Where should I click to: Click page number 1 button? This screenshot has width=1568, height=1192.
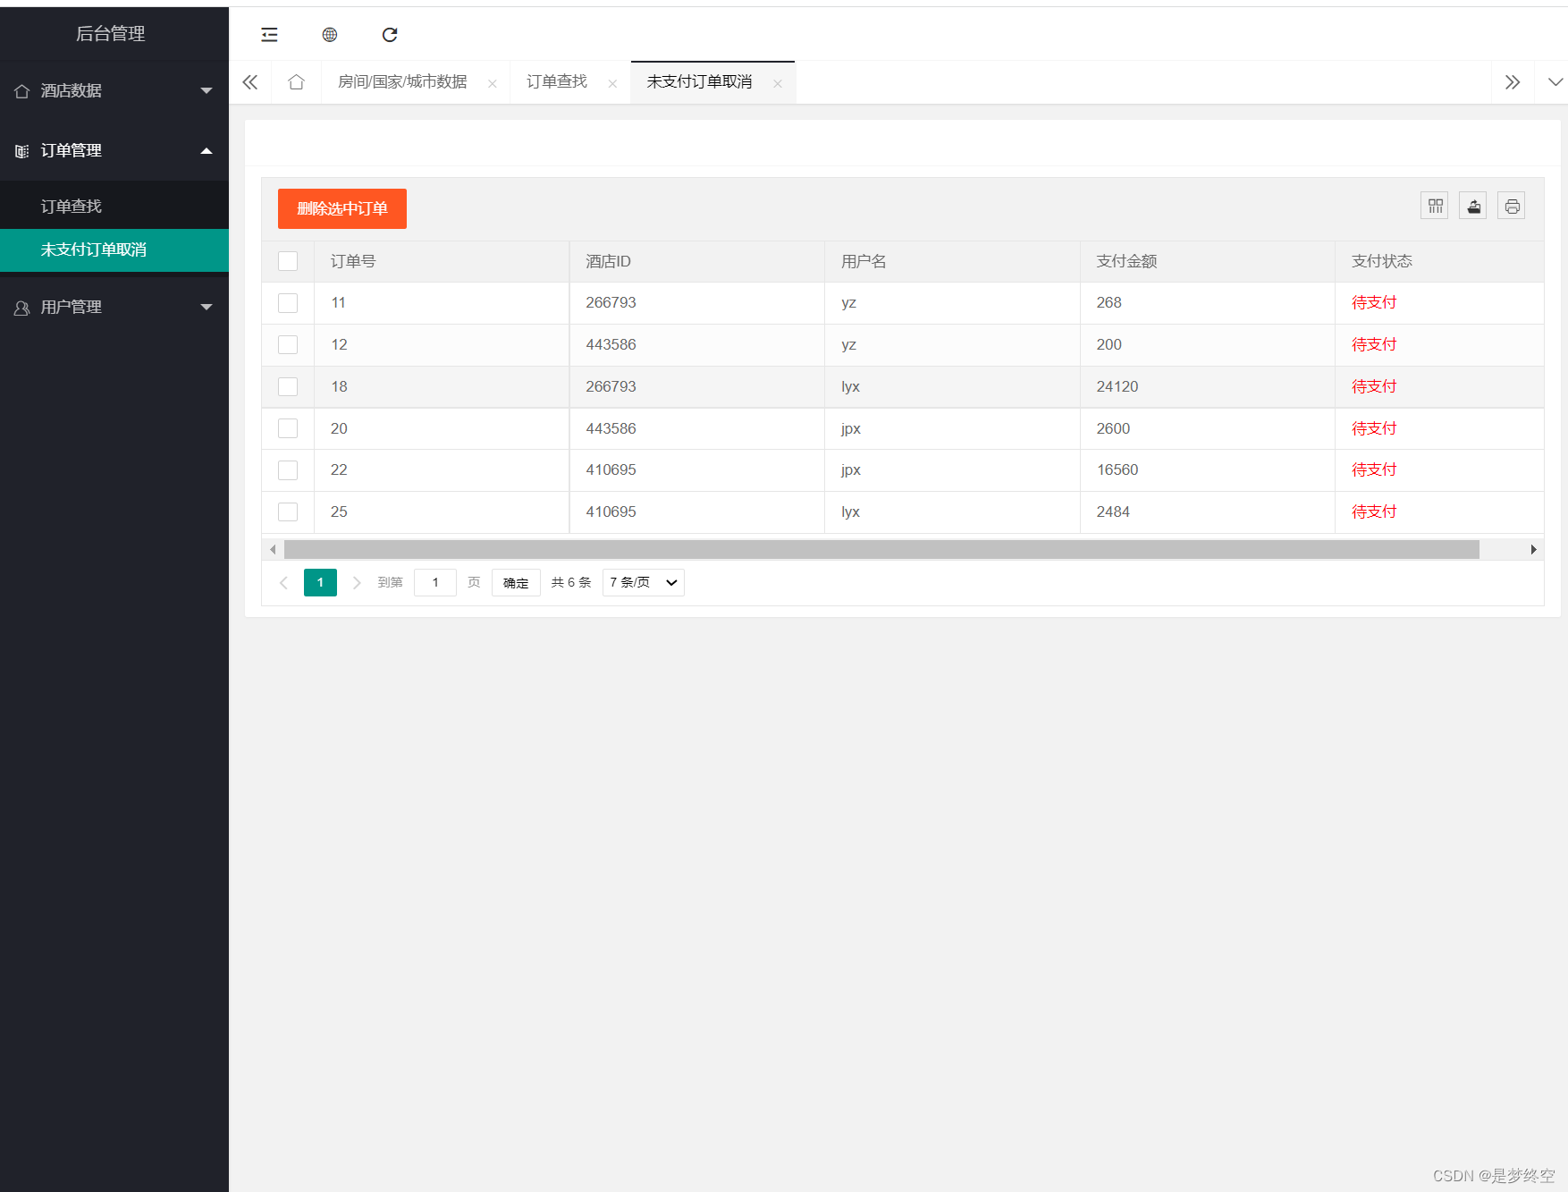[320, 582]
